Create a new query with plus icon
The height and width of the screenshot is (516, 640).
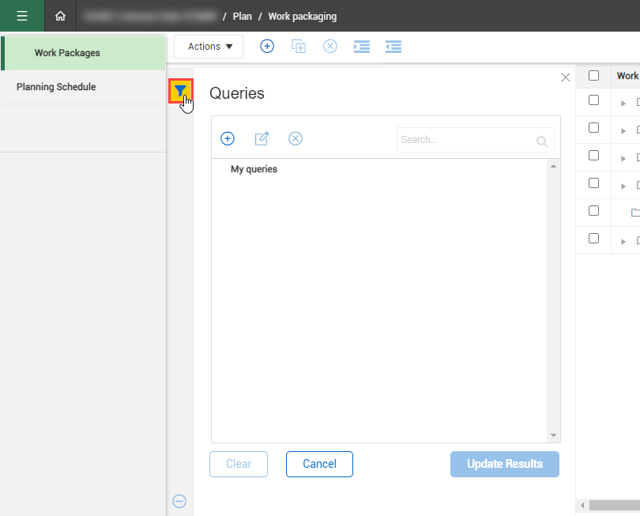click(x=228, y=139)
